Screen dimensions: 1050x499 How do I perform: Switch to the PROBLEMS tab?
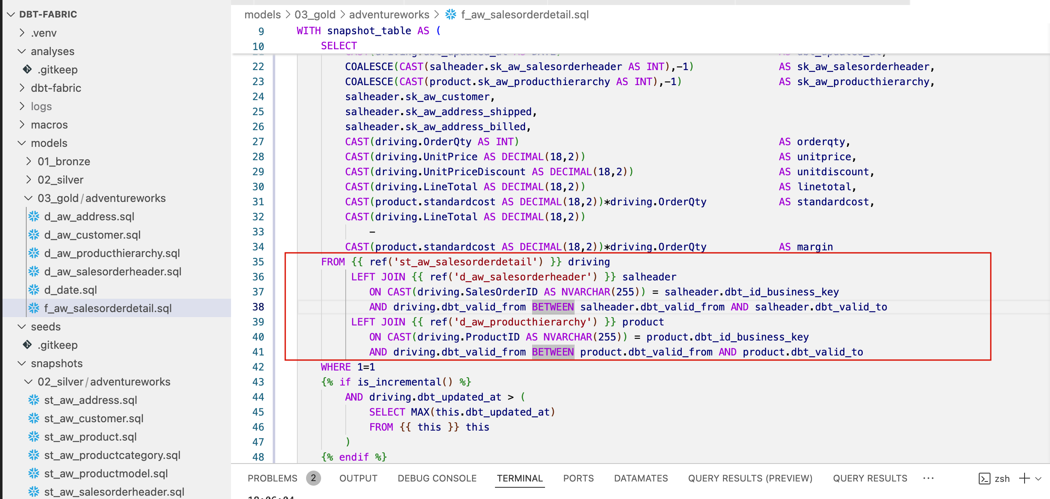pyautogui.click(x=272, y=479)
